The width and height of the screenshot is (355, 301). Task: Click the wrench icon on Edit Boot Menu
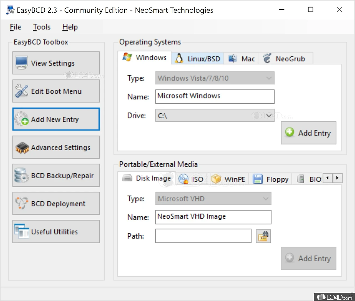click(x=22, y=91)
